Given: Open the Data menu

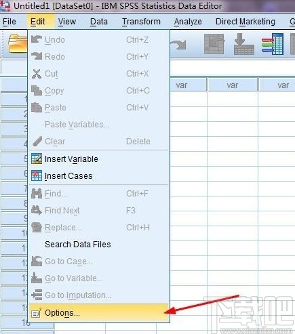Looking at the screenshot, I should point(99,22).
